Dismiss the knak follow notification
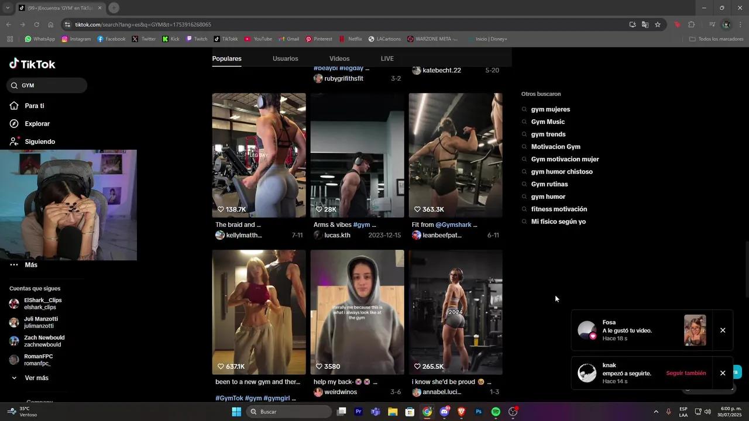Screen dimensions: 749x421 coord(723,373)
